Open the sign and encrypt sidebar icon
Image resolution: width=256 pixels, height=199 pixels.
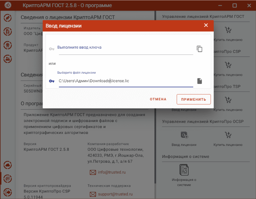(x=8, y=18)
